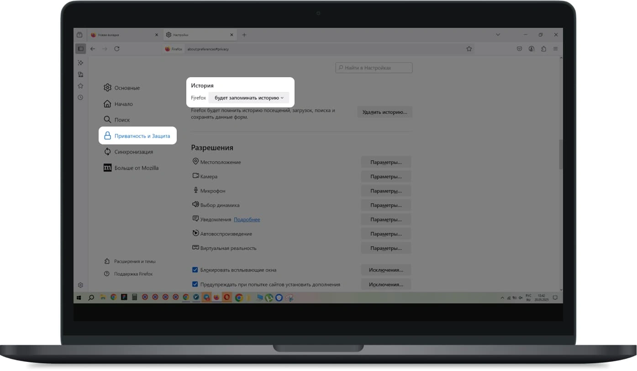The height and width of the screenshot is (371, 637).
Task: Follow the Подробнее link next to Уведомления
Action: click(x=247, y=219)
